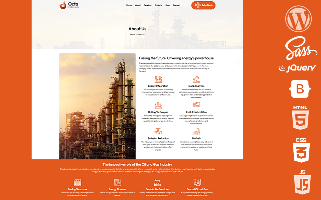Click the Energy Integration icon

coord(158,79)
